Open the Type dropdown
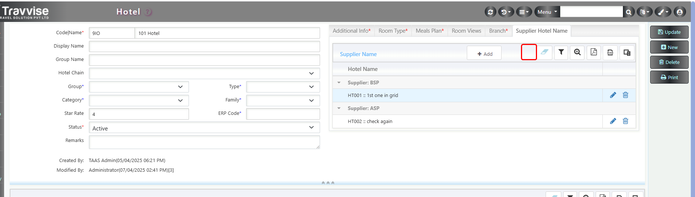The width and height of the screenshot is (695, 197). [283, 87]
